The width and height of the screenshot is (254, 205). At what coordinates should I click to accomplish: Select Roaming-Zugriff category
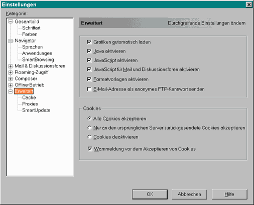(x=32, y=72)
